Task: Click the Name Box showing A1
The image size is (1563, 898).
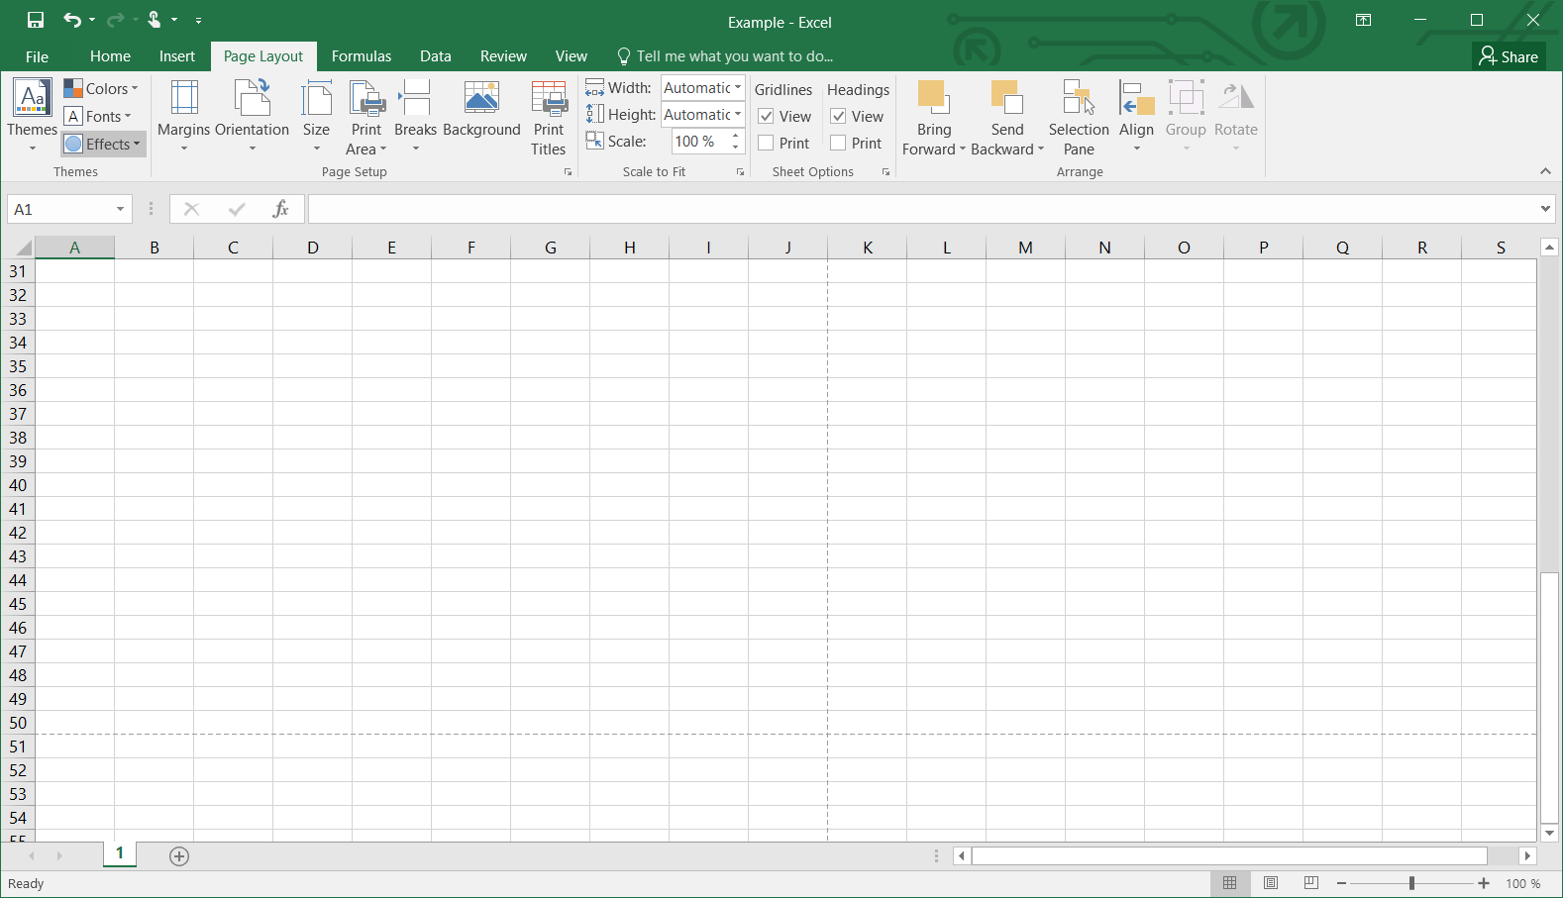Action: pos(61,210)
